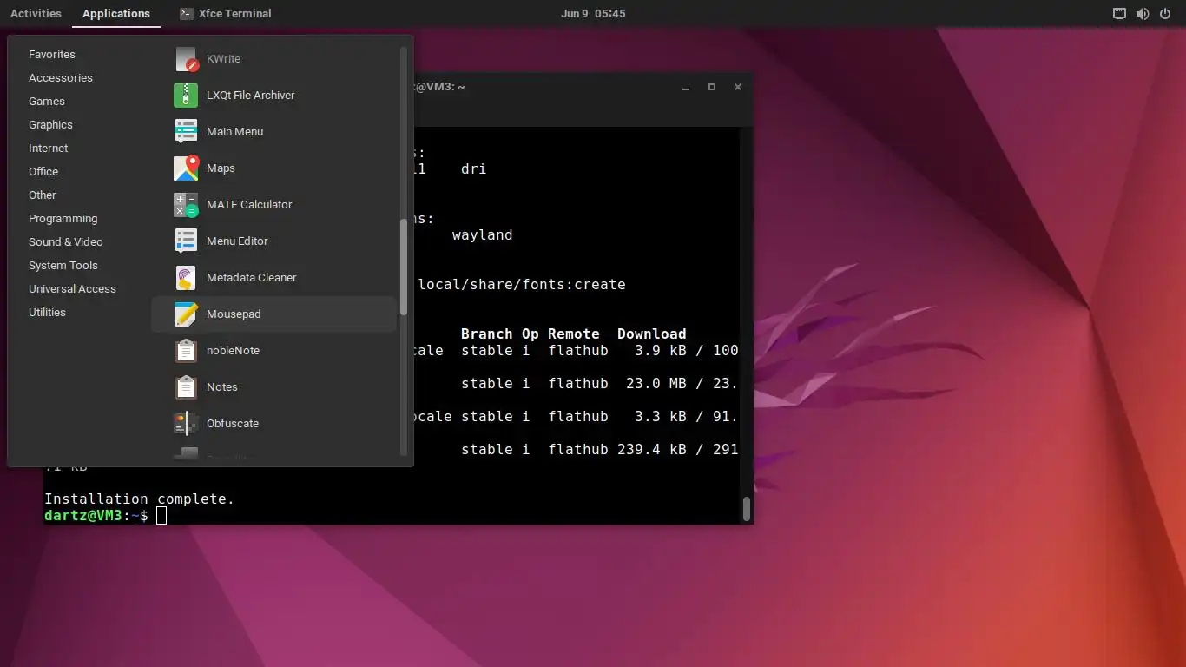Image resolution: width=1186 pixels, height=667 pixels.
Task: Click 'MATE Calculator' label text
Action: tap(249, 205)
